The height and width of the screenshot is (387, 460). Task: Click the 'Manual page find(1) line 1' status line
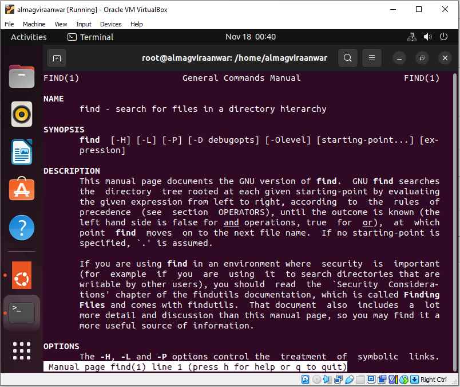click(x=195, y=367)
